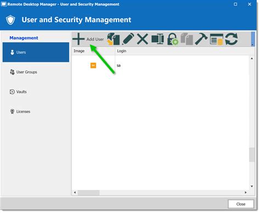The image size is (260, 213).
Task: Click the horizontal scrollbar thumb
Action: pyautogui.click(x=89, y=193)
